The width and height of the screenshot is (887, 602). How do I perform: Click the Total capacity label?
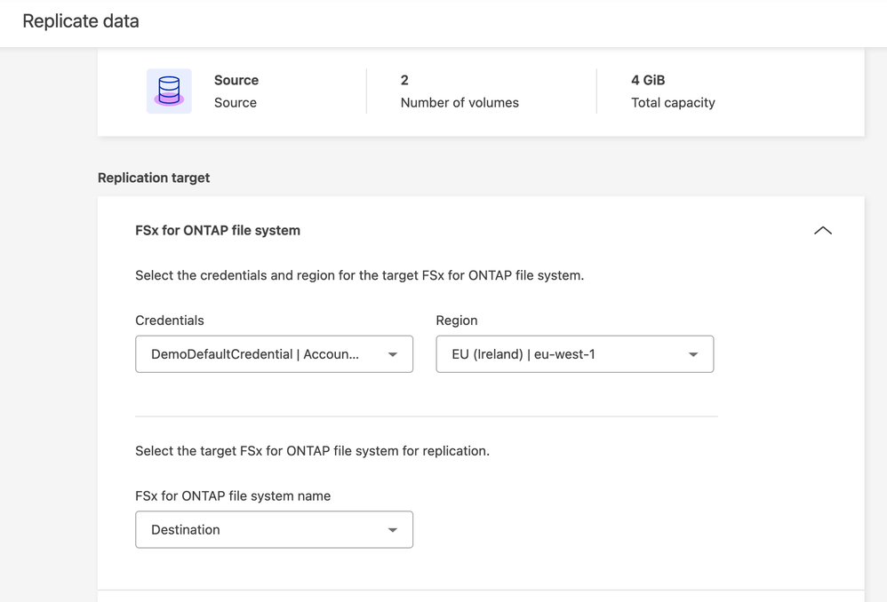(x=673, y=103)
